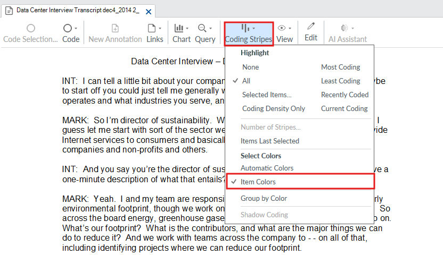
Task: Expand the Code dropdown arrow
Action: (x=76, y=29)
